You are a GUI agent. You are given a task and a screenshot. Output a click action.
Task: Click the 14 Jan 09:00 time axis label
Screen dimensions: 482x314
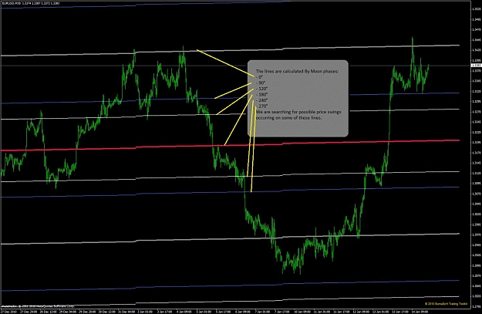420,312
